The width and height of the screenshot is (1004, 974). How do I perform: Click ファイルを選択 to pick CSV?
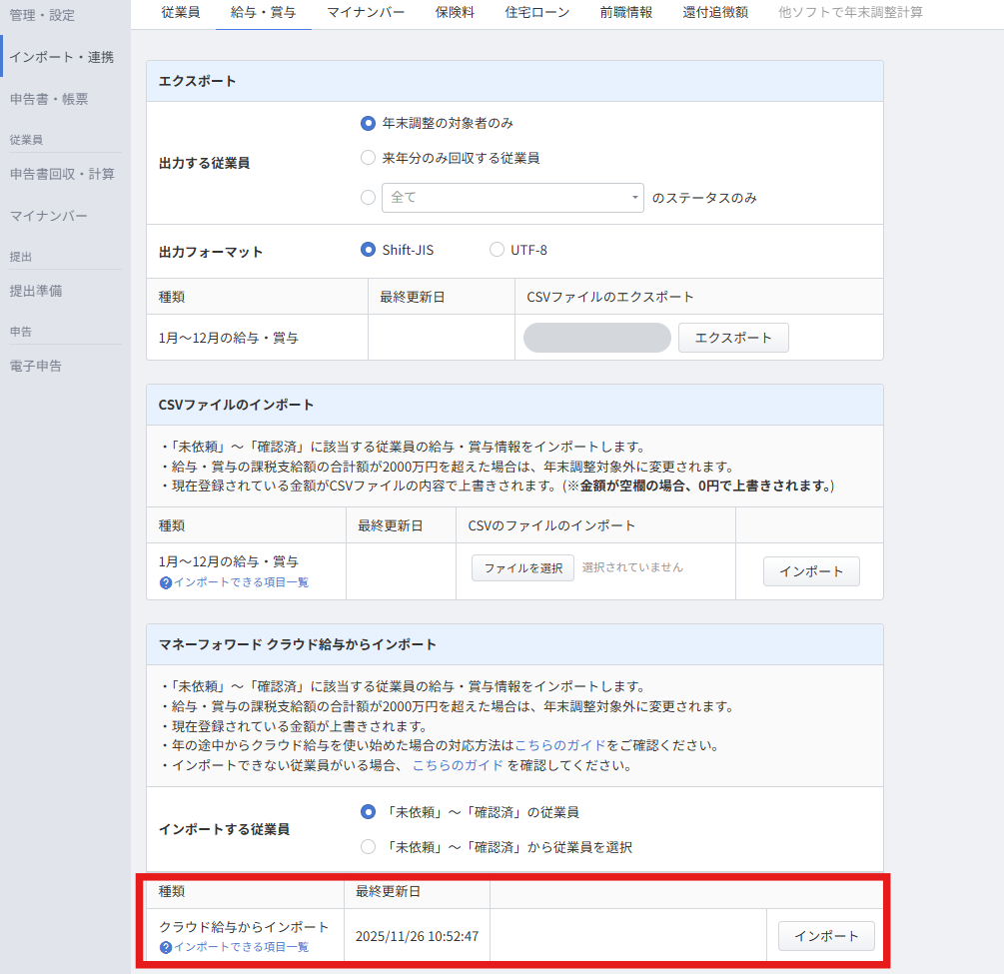[522, 568]
